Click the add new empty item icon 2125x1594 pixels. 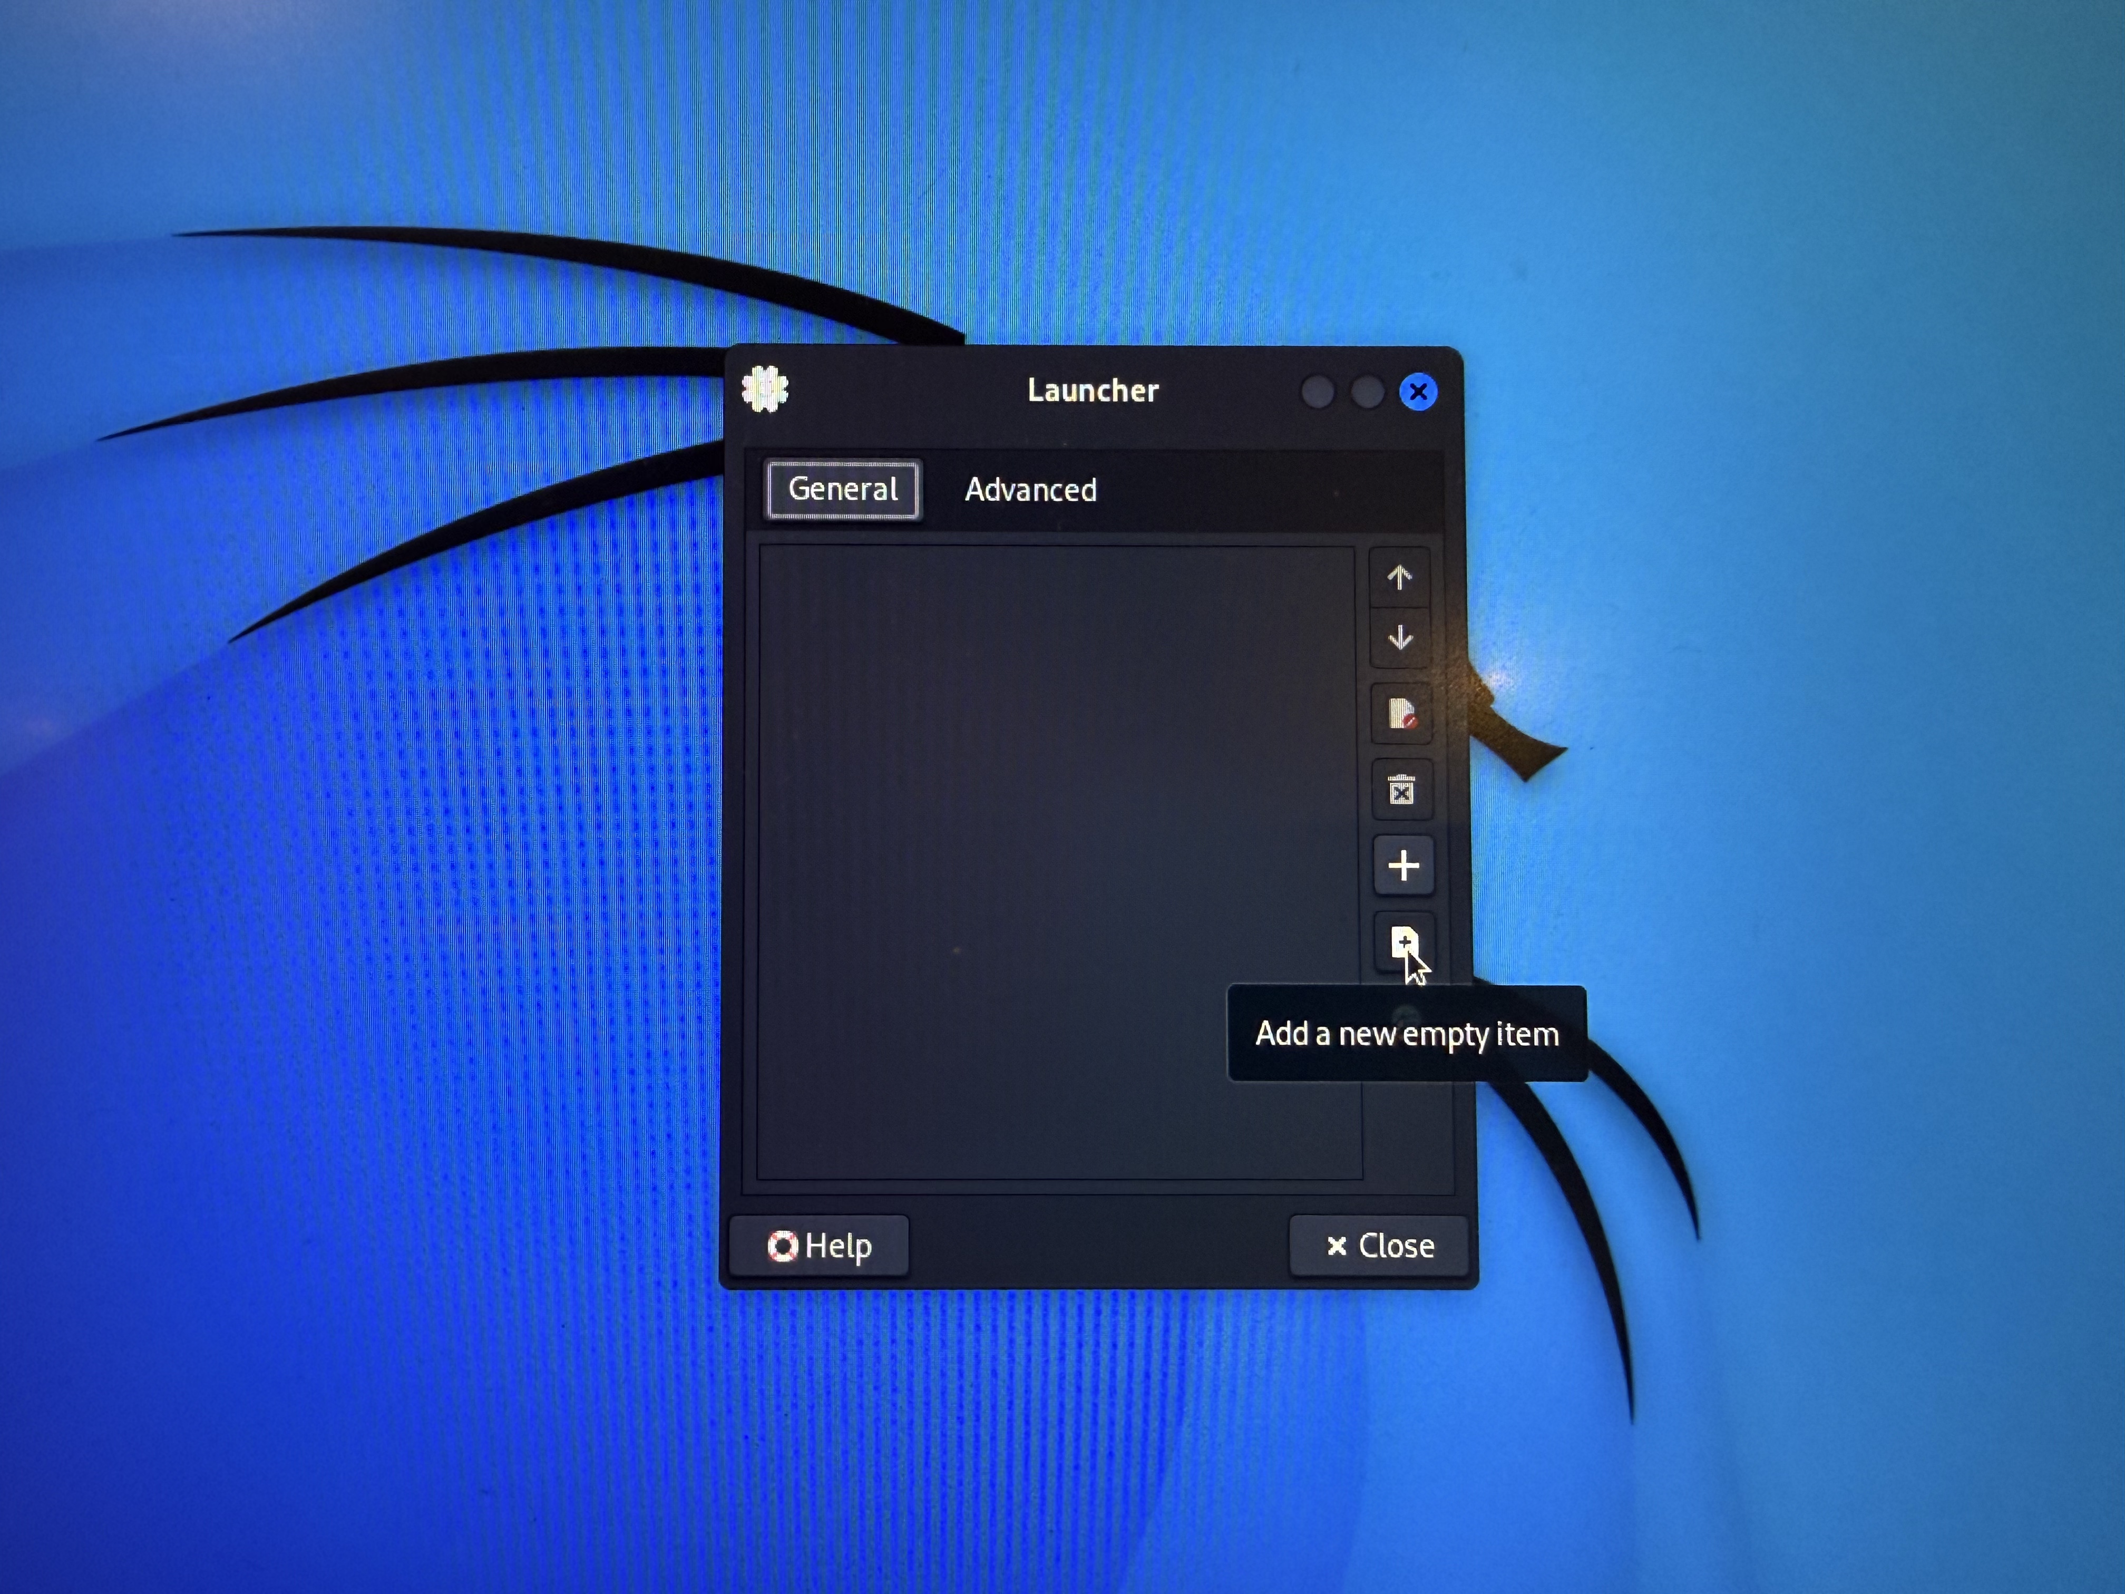pyautogui.click(x=1402, y=941)
